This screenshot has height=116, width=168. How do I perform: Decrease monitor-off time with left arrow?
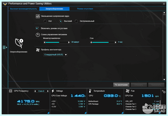tap(45, 42)
